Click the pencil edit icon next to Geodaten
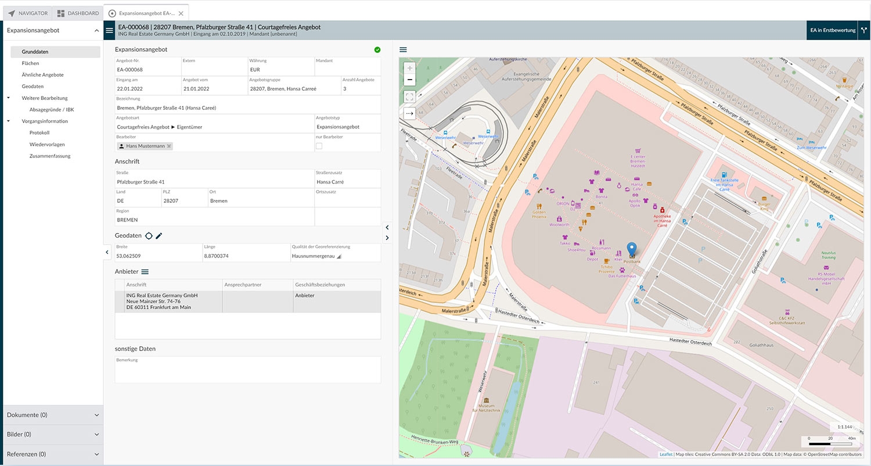The width and height of the screenshot is (871, 466). [159, 236]
